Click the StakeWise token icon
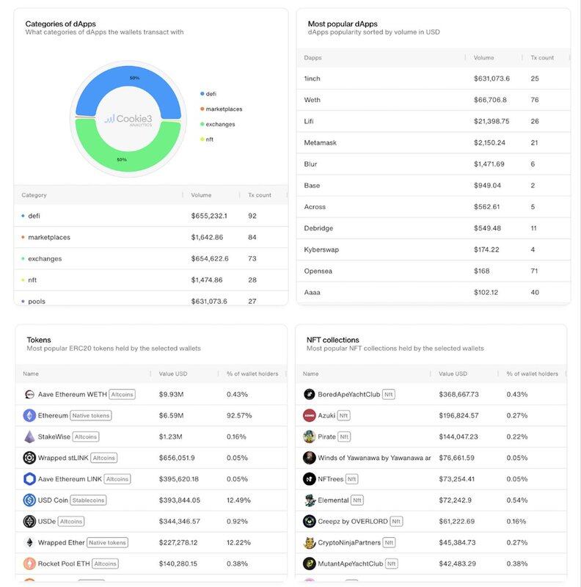 29,437
